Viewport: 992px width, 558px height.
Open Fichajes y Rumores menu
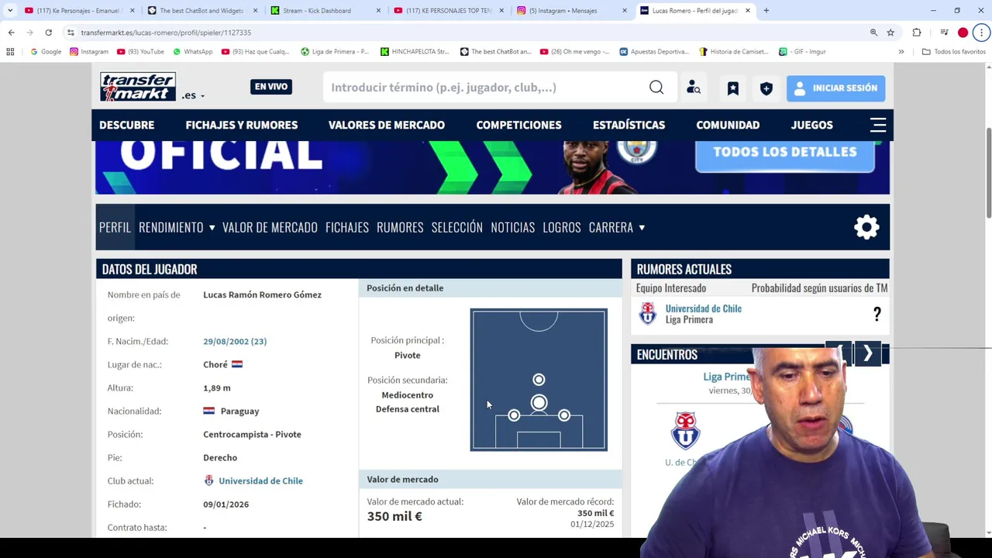[241, 125]
